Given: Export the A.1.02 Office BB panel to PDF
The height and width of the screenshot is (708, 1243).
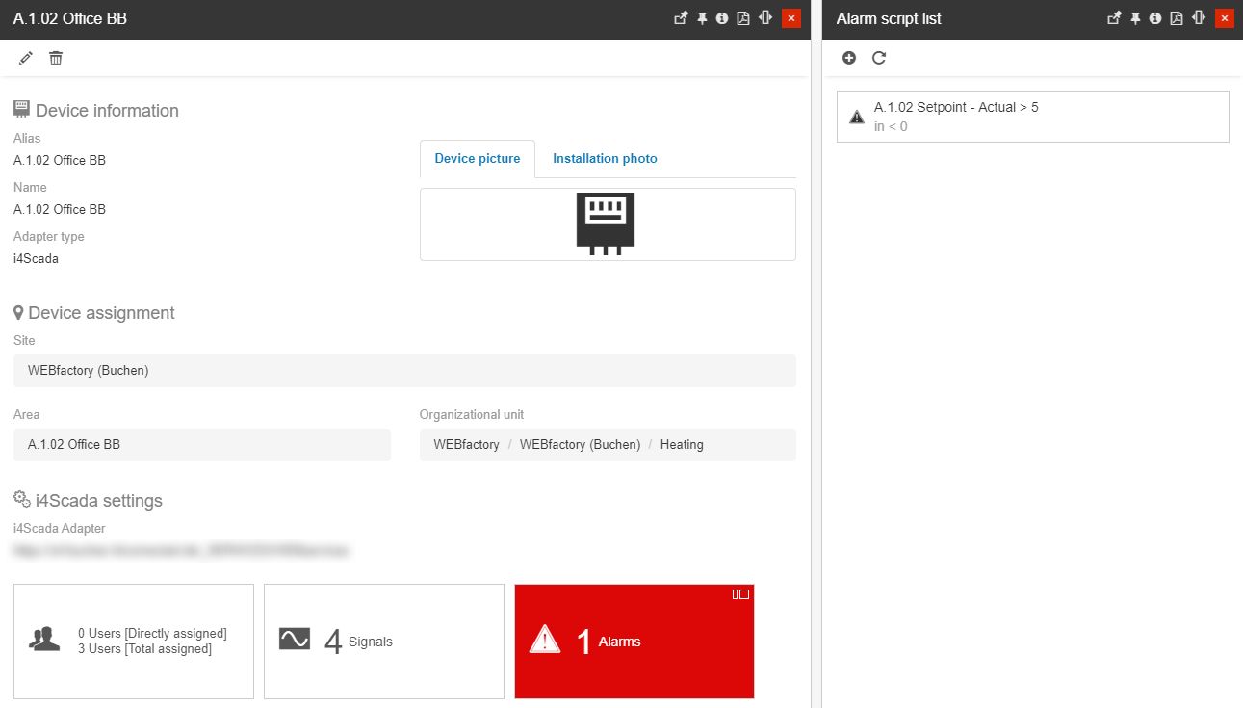Looking at the screenshot, I should pyautogui.click(x=743, y=18).
